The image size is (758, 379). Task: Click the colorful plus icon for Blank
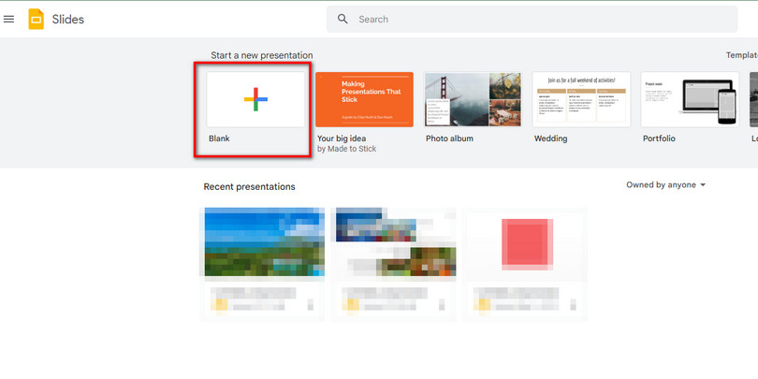click(255, 99)
